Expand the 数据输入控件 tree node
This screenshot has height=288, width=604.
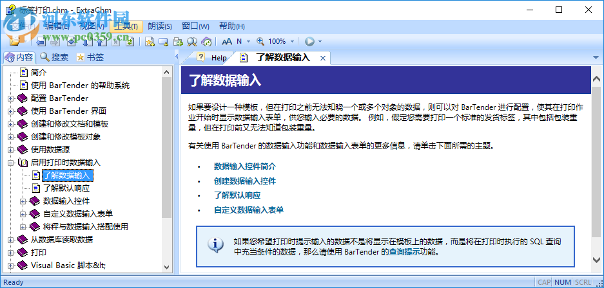click(x=23, y=201)
